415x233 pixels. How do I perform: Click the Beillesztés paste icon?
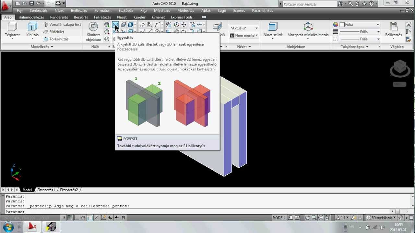pyautogui.click(x=393, y=27)
